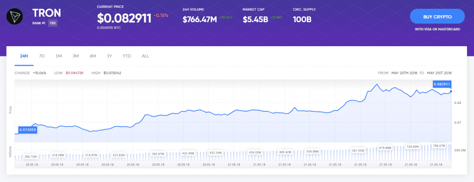Switch to the 1M tab
The height and width of the screenshot is (182, 474).
[59, 56]
